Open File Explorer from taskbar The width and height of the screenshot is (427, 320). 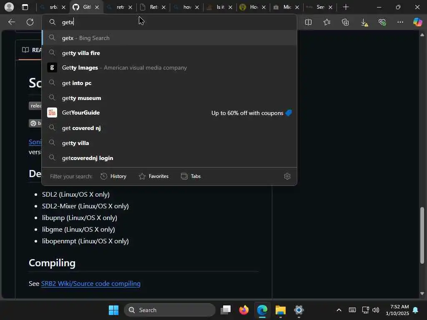point(281,310)
